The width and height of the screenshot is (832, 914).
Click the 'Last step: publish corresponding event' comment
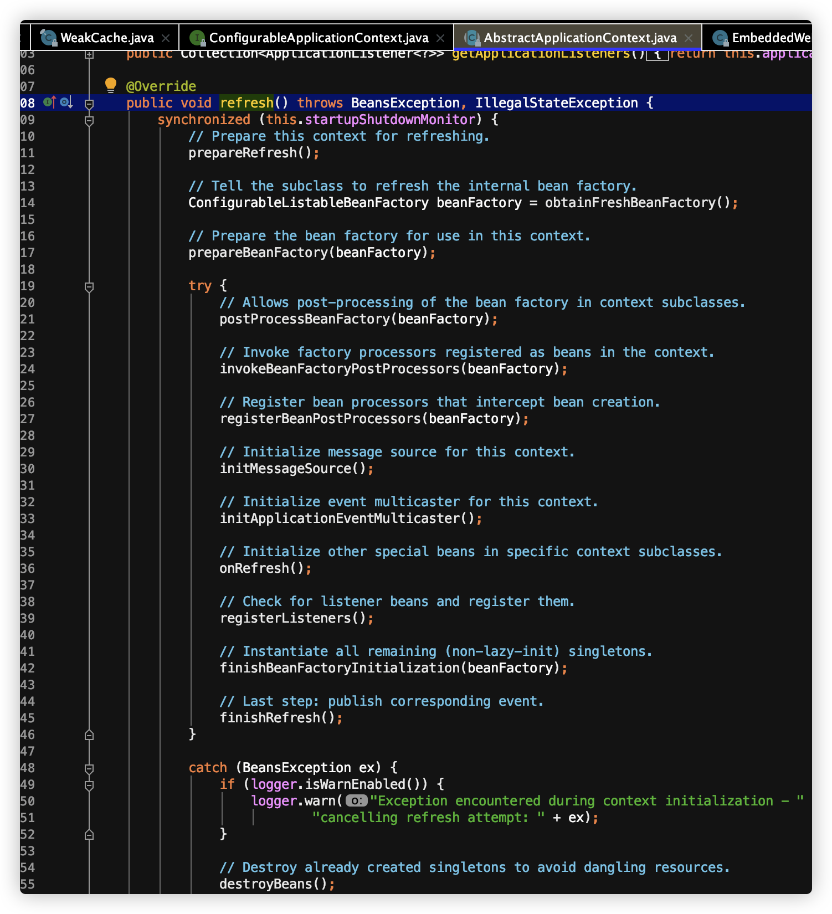point(382,701)
